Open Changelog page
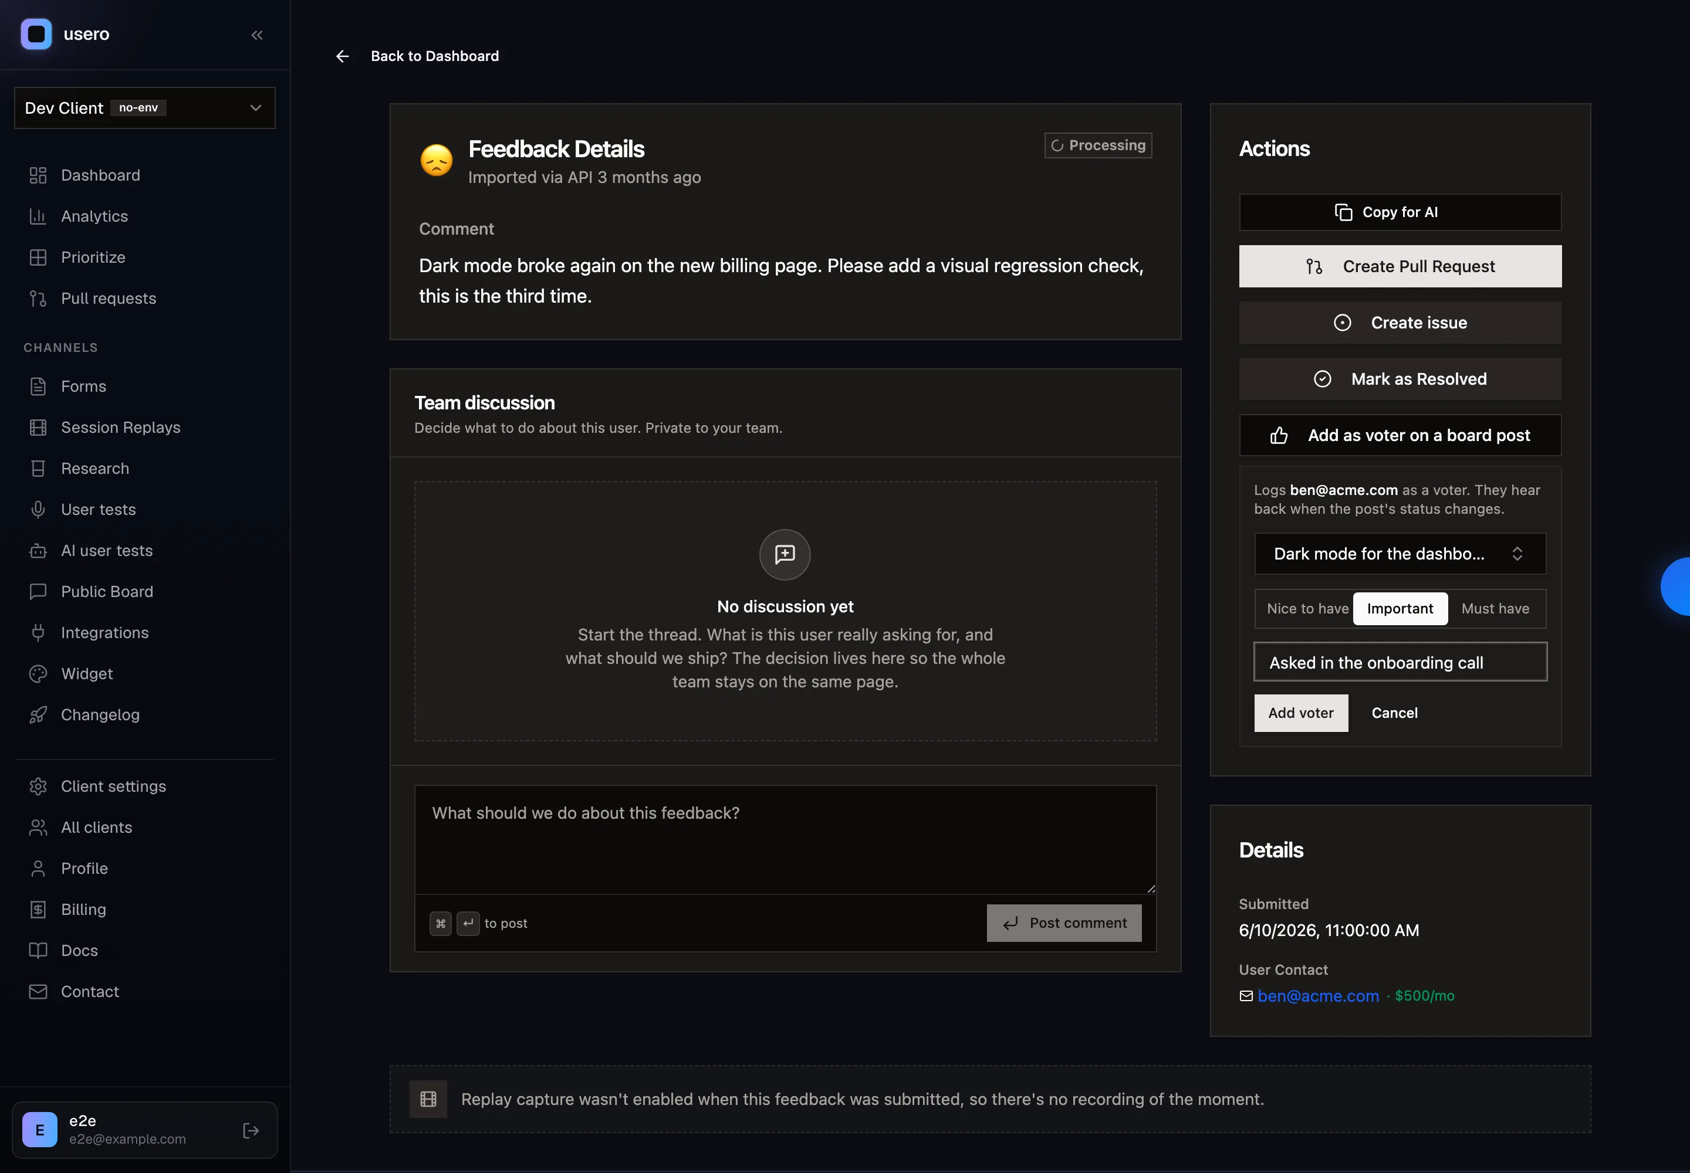 145,714
